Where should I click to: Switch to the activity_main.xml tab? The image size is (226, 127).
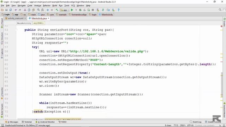coord(16,18)
